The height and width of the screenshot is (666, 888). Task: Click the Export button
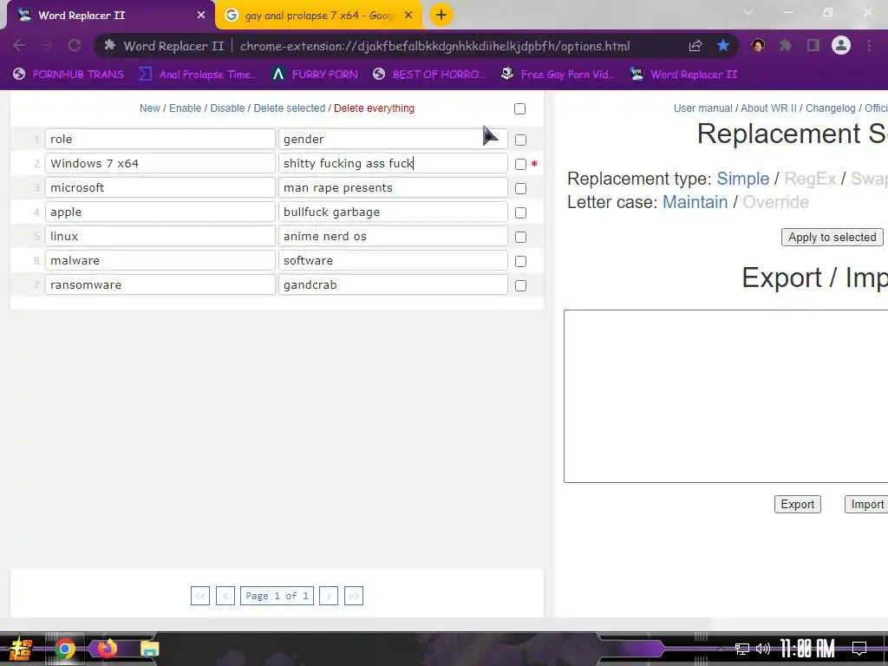click(x=798, y=504)
